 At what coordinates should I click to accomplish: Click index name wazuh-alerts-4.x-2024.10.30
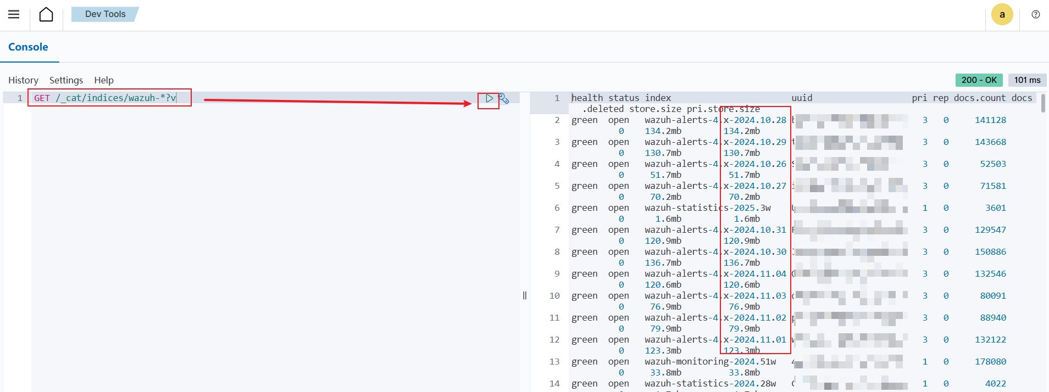pyautogui.click(x=715, y=251)
